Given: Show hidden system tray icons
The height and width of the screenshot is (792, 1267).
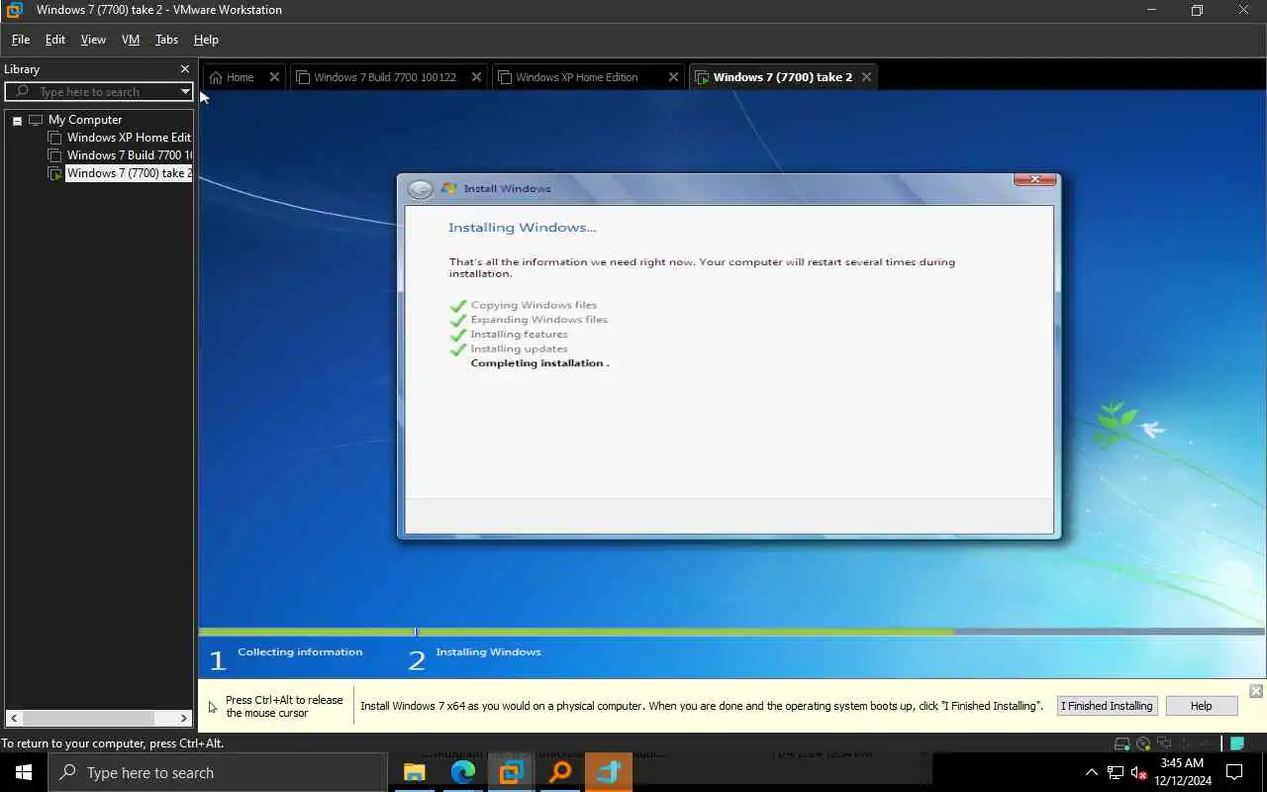Looking at the screenshot, I should coord(1092,772).
